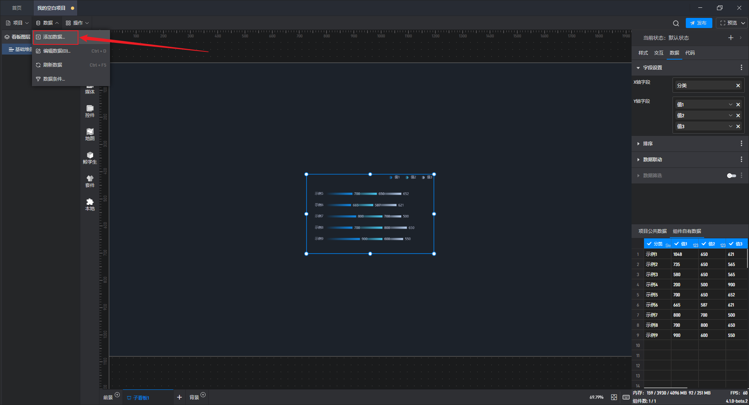Screen dimensions: 749x405
Task: Select 刷新数据 menu entry
Action: [71, 65]
